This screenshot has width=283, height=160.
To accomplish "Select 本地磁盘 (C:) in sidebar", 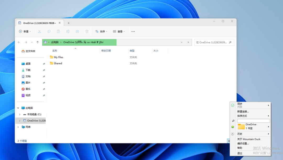I will click(x=32, y=114).
